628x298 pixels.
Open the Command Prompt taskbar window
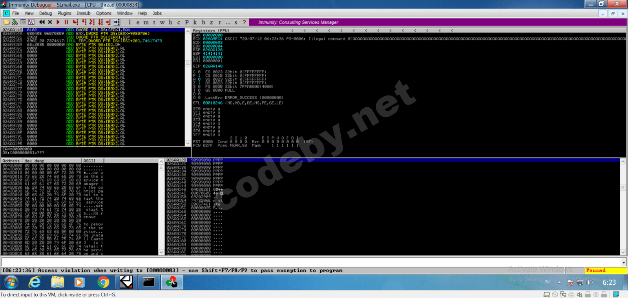click(149, 282)
